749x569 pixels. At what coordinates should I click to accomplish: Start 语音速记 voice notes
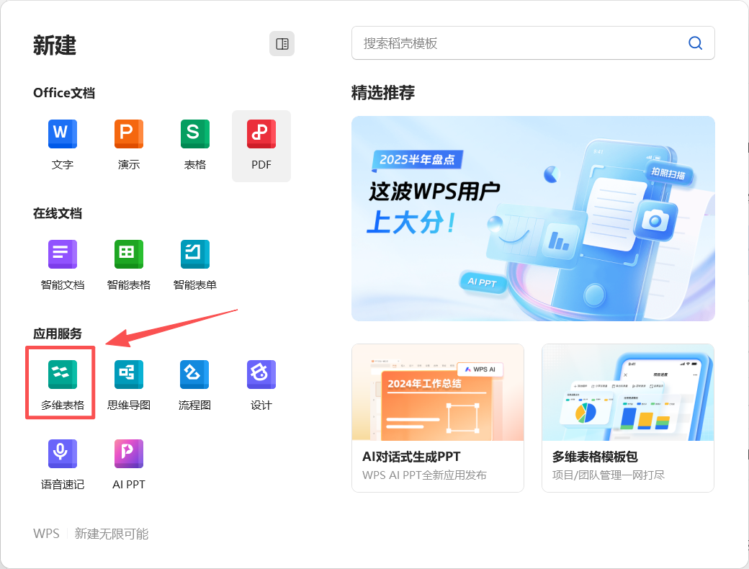[x=63, y=454]
